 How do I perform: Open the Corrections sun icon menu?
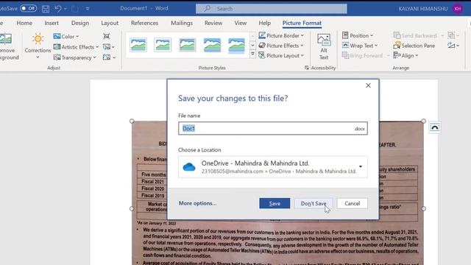[x=38, y=46]
